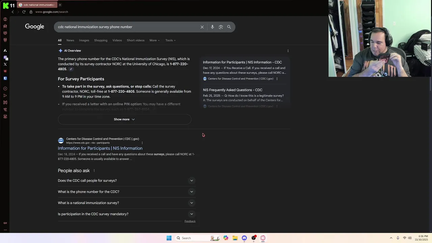Open 'Information for Participants | NIS Information' result
This screenshot has height=243, width=432.
pyautogui.click(x=100, y=148)
